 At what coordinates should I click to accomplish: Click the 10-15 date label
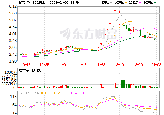(26, 65)
